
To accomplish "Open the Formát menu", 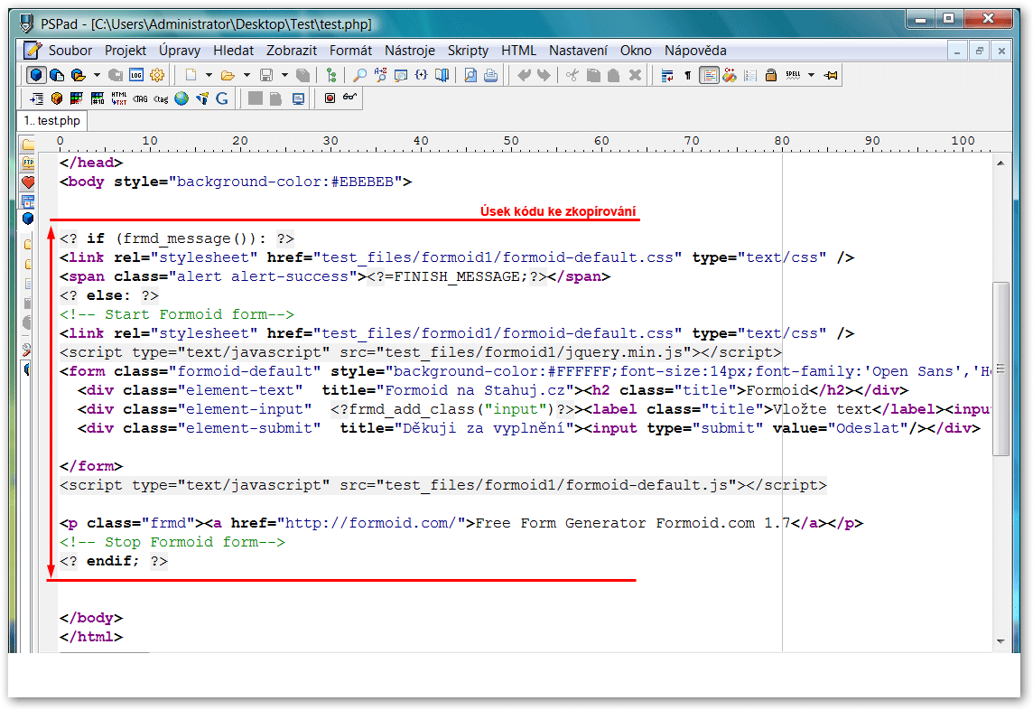I will click(350, 50).
